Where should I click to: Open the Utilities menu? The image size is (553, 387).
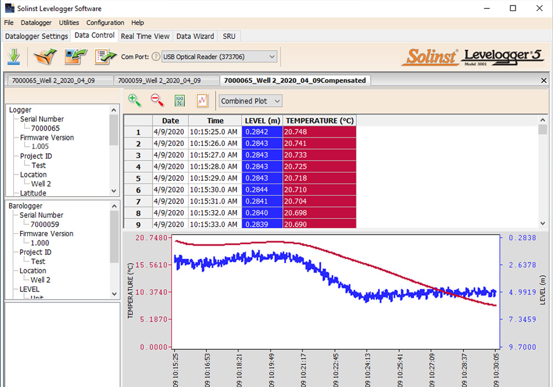[69, 23]
